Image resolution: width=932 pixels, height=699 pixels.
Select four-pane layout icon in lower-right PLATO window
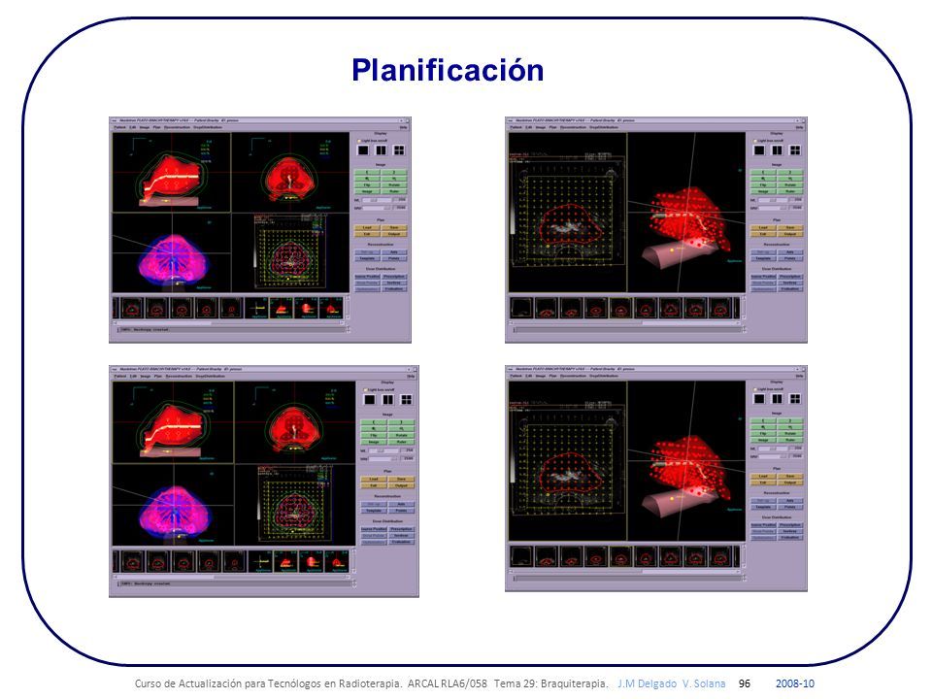[795, 399]
